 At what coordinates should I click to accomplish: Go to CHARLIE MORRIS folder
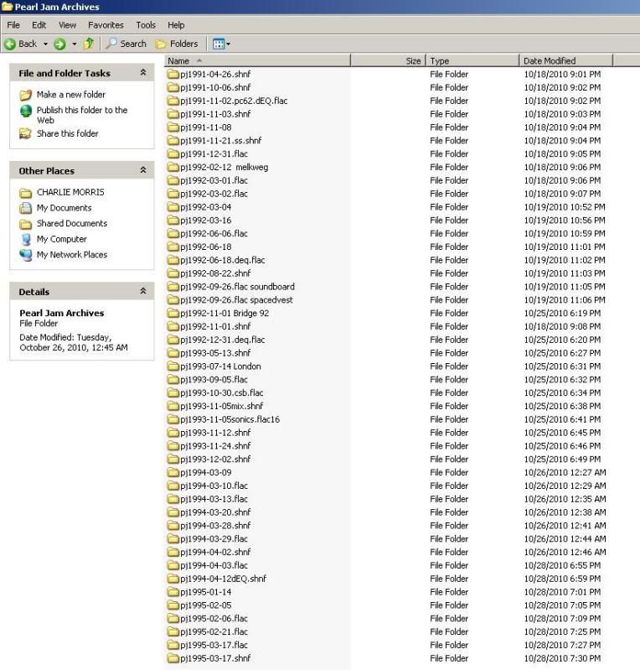click(70, 192)
